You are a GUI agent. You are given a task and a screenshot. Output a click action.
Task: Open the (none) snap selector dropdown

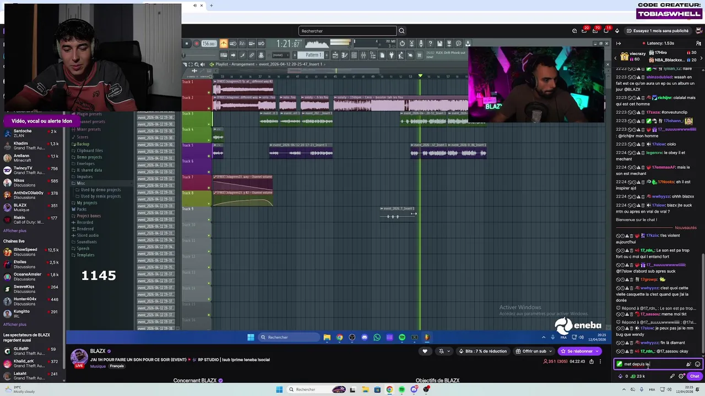click(x=281, y=55)
